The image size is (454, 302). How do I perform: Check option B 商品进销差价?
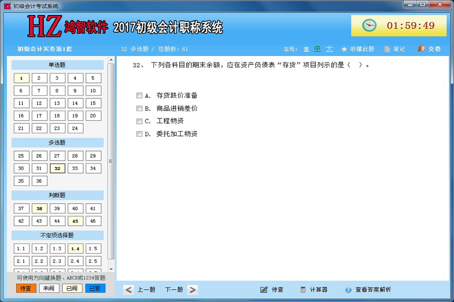coord(139,108)
